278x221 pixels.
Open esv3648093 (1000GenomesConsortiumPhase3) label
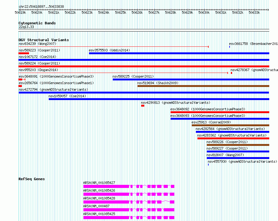tap(208, 116)
